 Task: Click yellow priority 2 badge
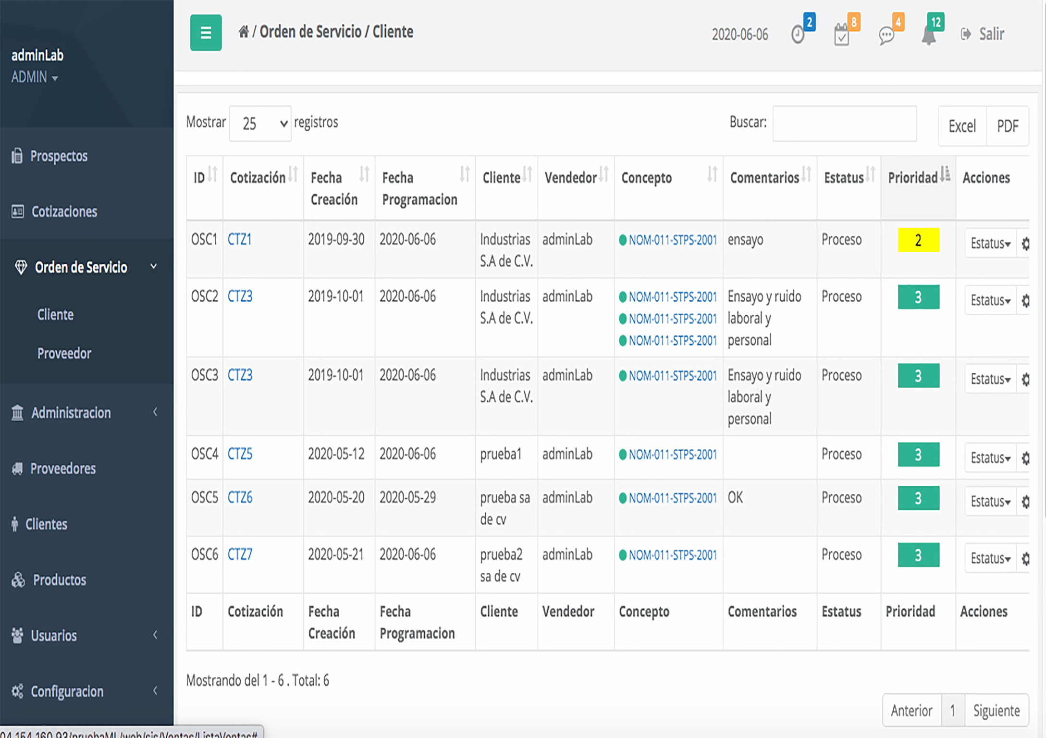(x=918, y=240)
